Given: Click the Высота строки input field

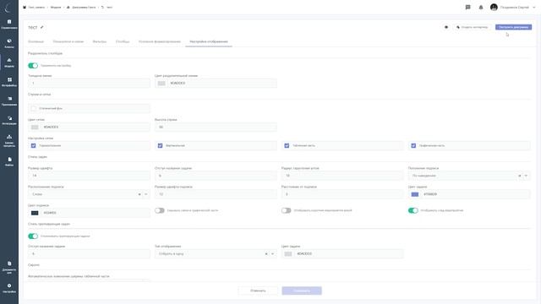Looking at the screenshot, I should (216, 128).
